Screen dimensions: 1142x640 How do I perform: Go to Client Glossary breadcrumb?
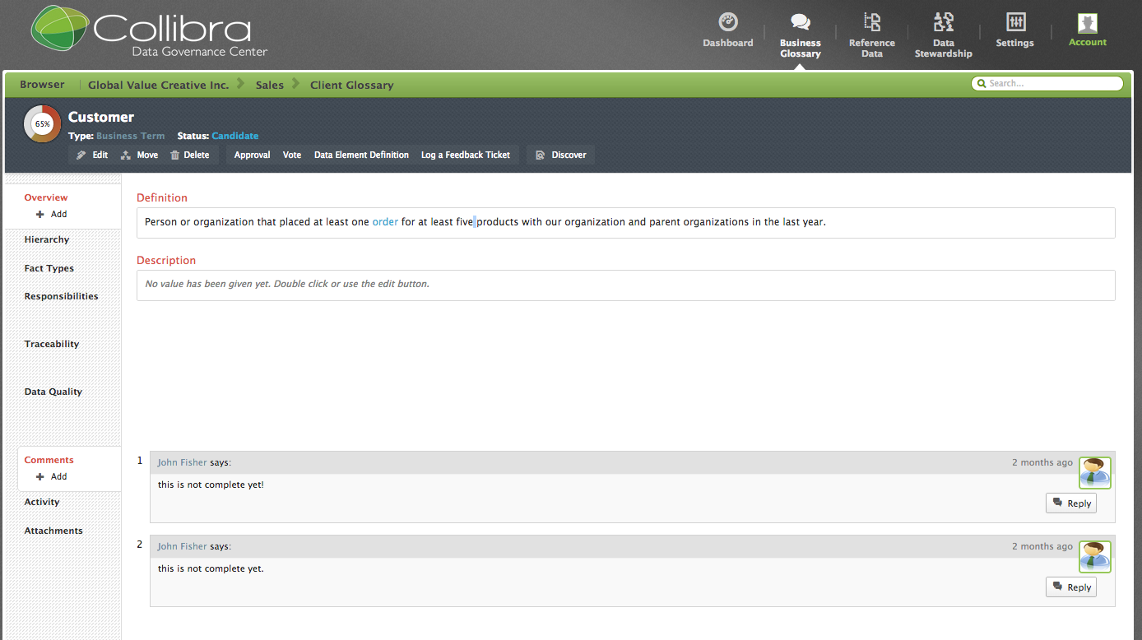(352, 85)
